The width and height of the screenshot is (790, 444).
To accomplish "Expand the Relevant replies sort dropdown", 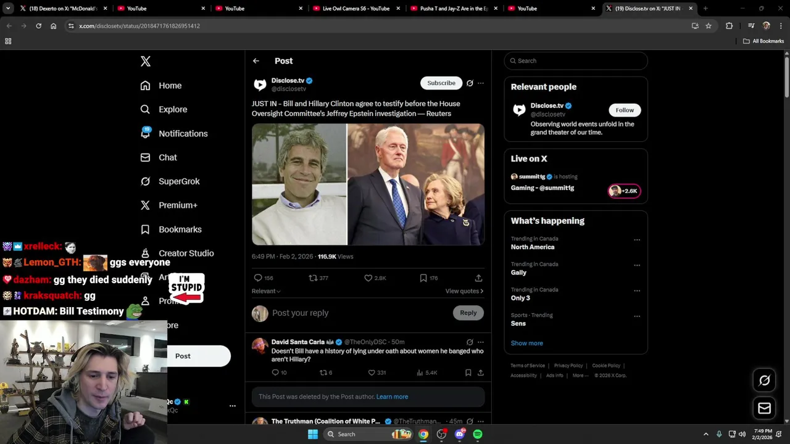I will point(266,291).
